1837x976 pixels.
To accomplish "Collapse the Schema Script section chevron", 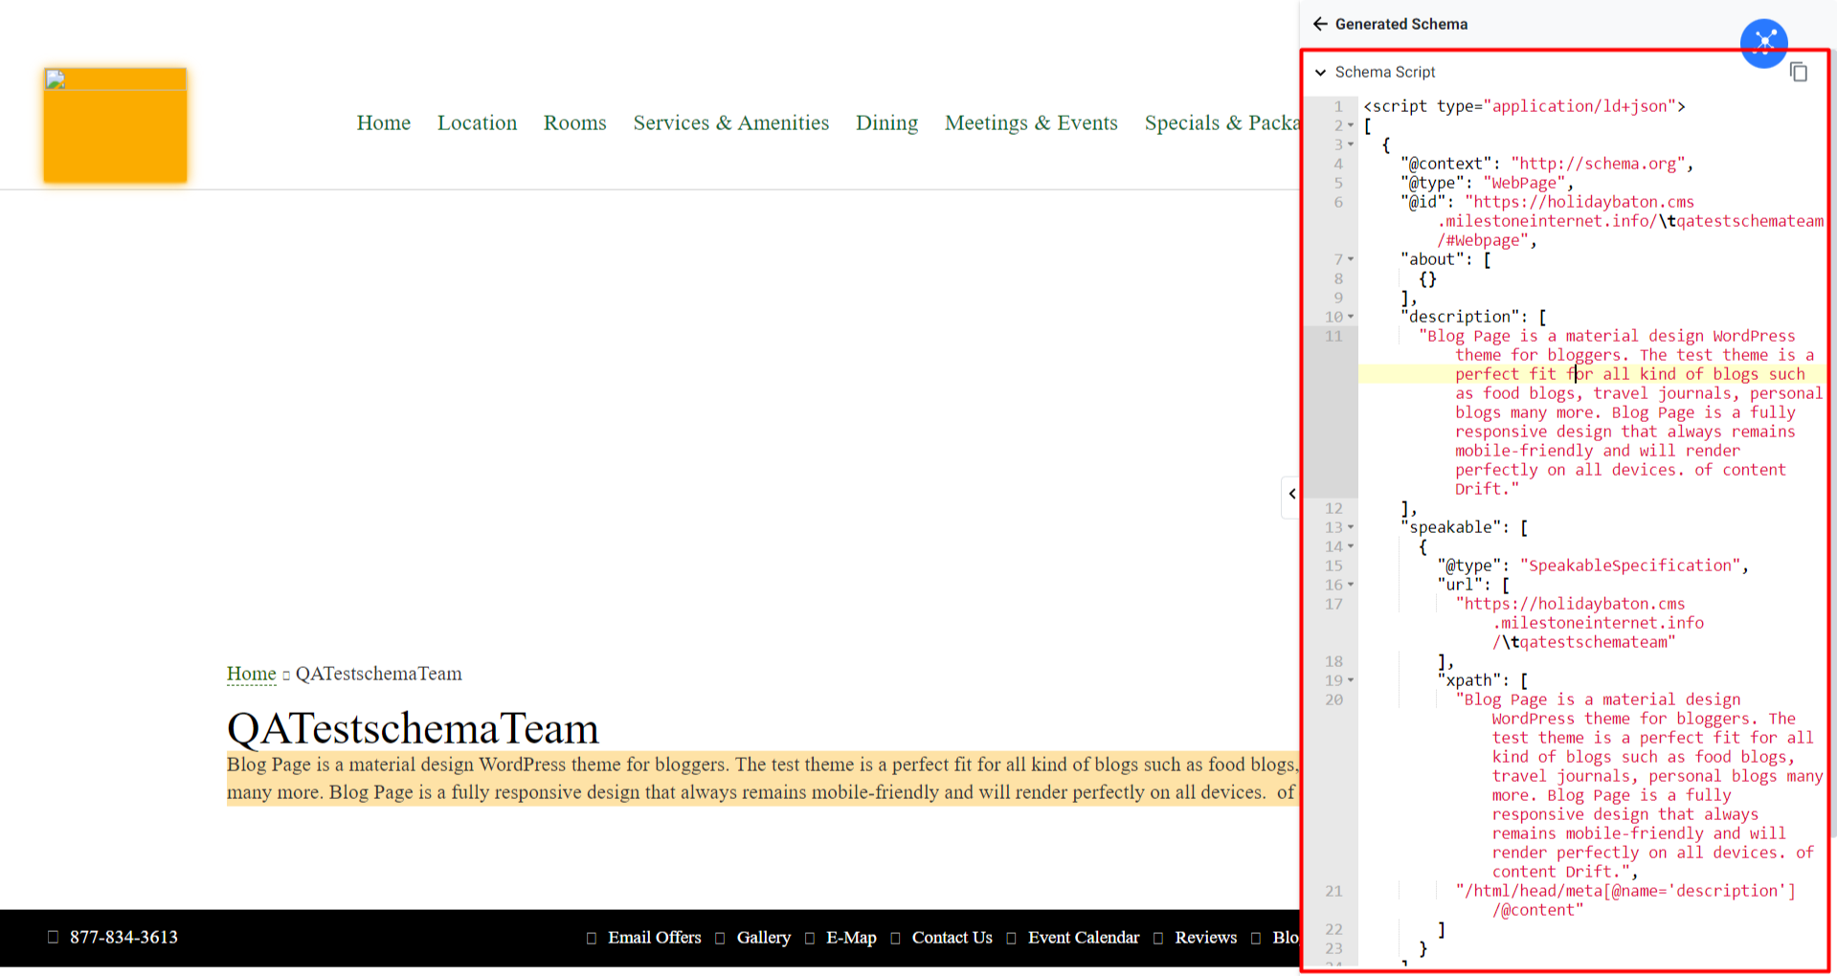I will pos(1321,73).
